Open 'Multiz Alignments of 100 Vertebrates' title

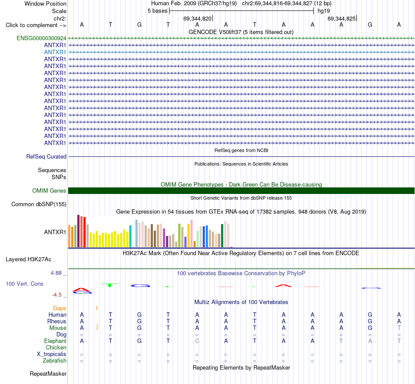point(241,302)
